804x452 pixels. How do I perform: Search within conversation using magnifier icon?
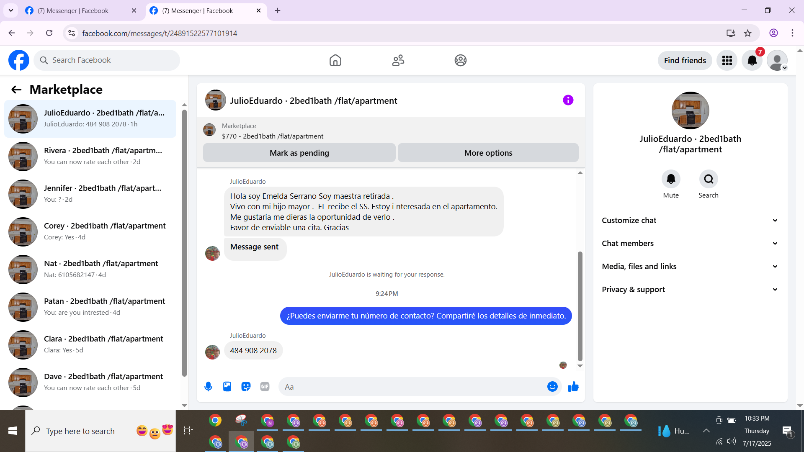click(x=709, y=179)
